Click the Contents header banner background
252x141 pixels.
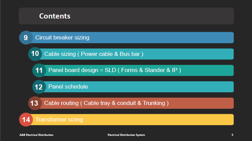click(x=126, y=16)
